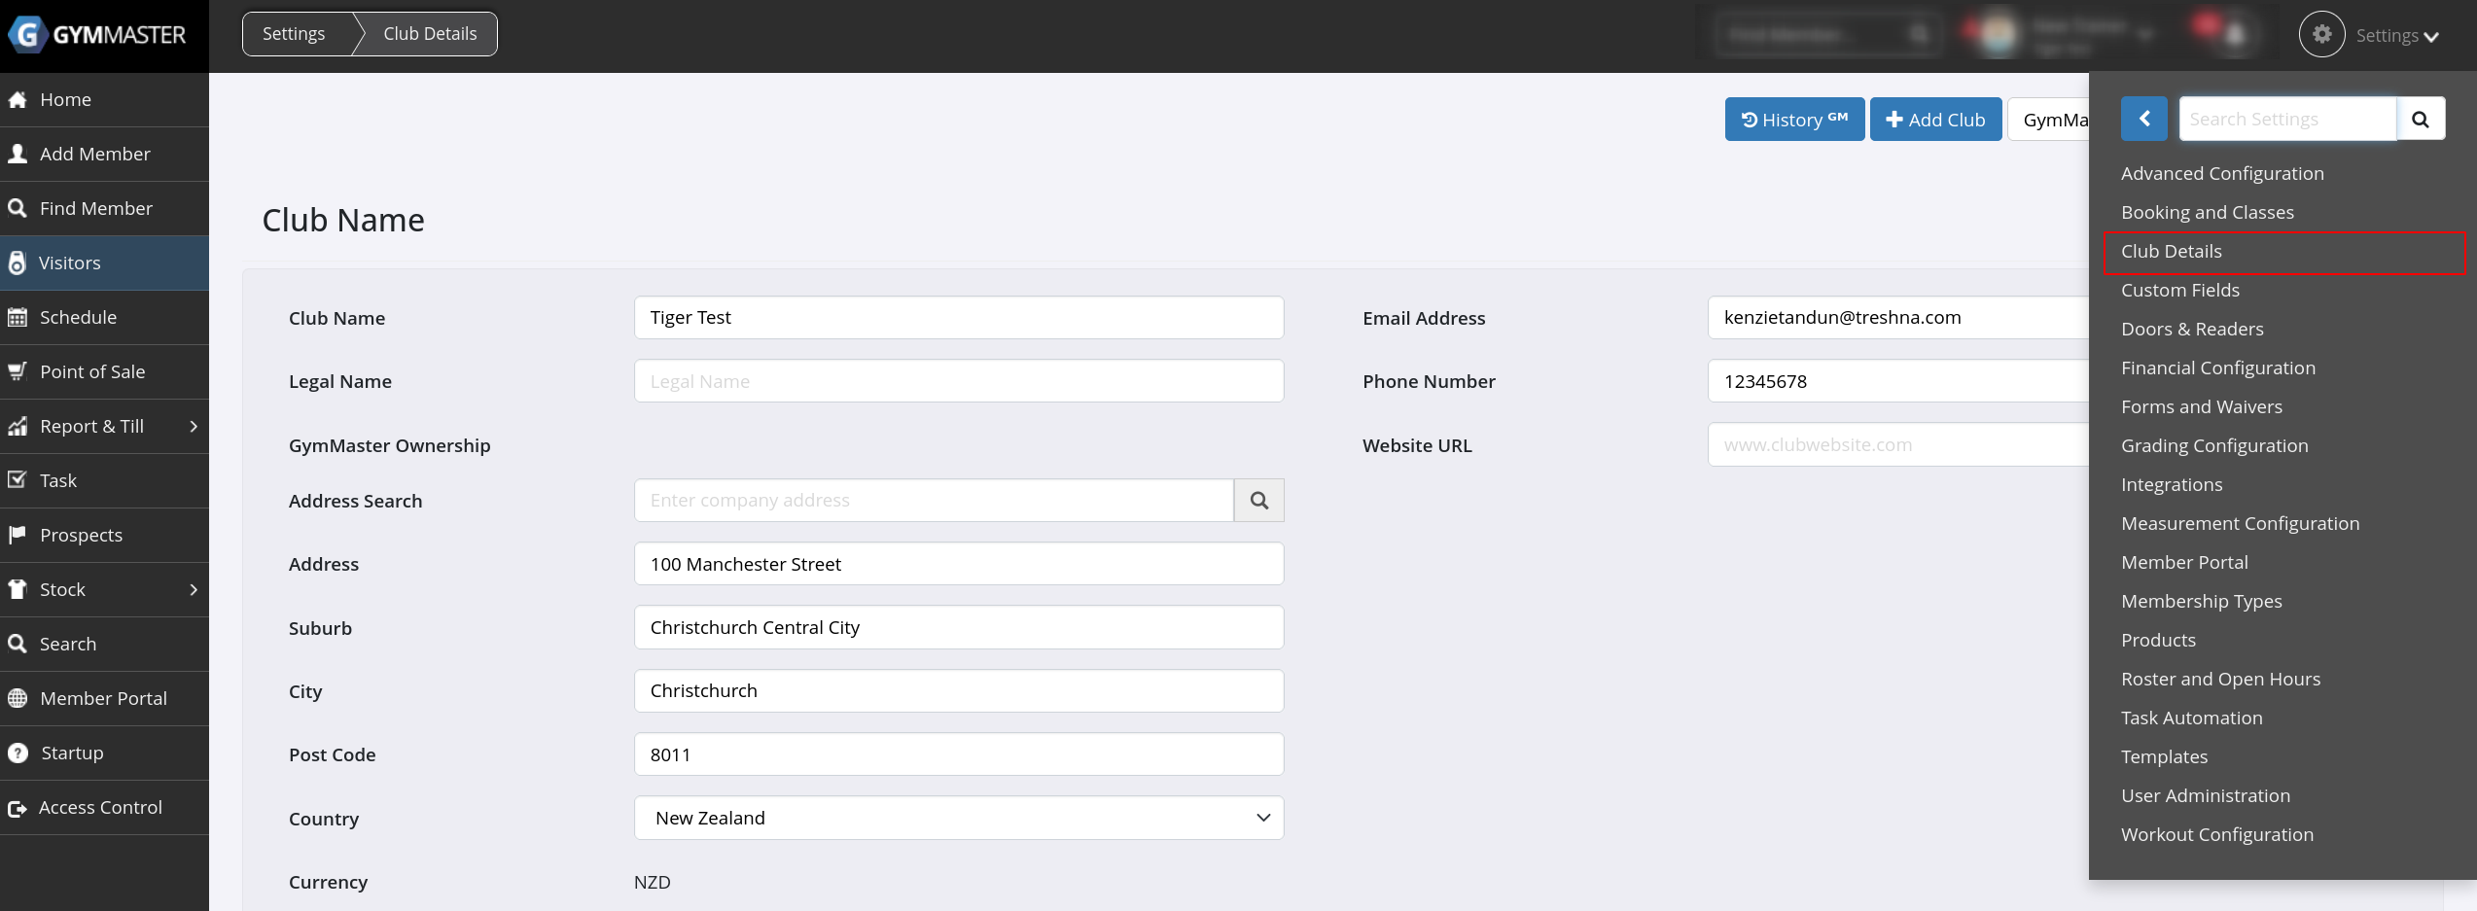Click the Settings breadcrumb link
Screen dimensions: 2477x911
pos(294,34)
